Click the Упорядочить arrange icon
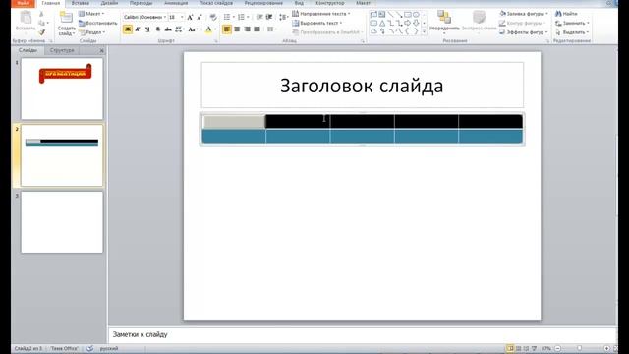The width and height of the screenshot is (629, 354). [443, 18]
